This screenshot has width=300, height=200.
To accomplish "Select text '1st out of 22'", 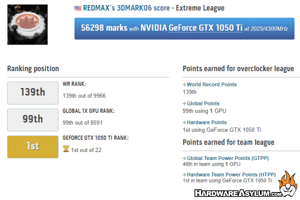I will (86, 150).
